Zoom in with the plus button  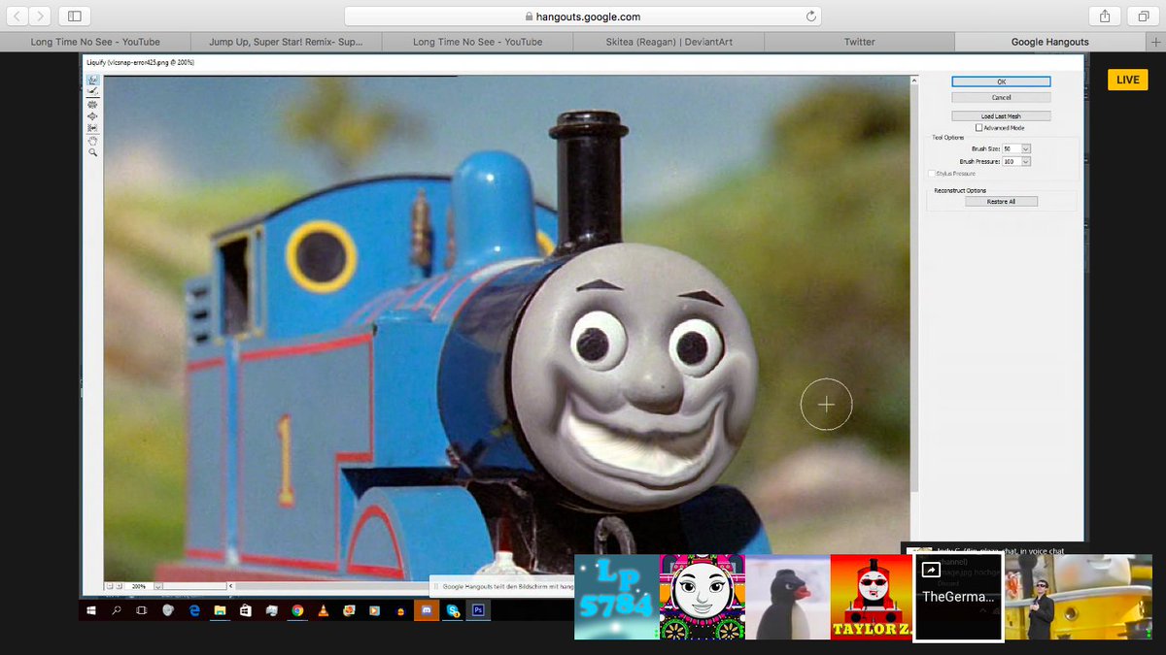pos(120,586)
